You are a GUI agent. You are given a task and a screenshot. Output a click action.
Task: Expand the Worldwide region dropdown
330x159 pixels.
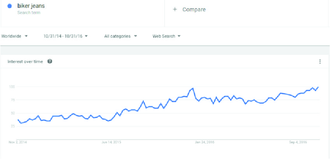click(14, 36)
